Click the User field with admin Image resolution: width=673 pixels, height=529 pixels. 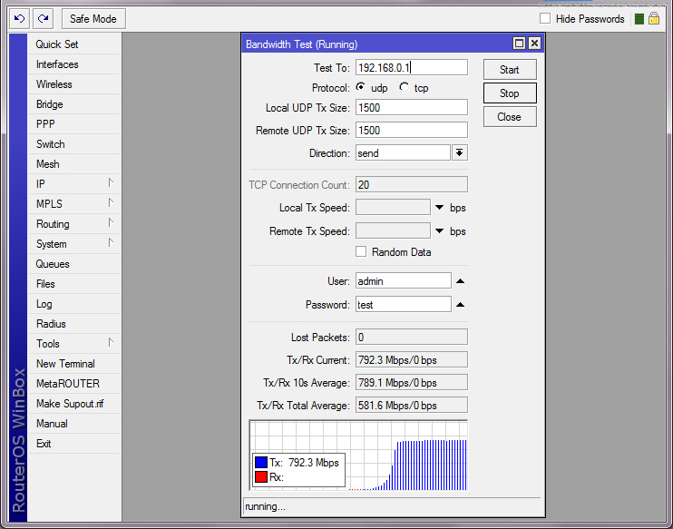click(x=403, y=281)
